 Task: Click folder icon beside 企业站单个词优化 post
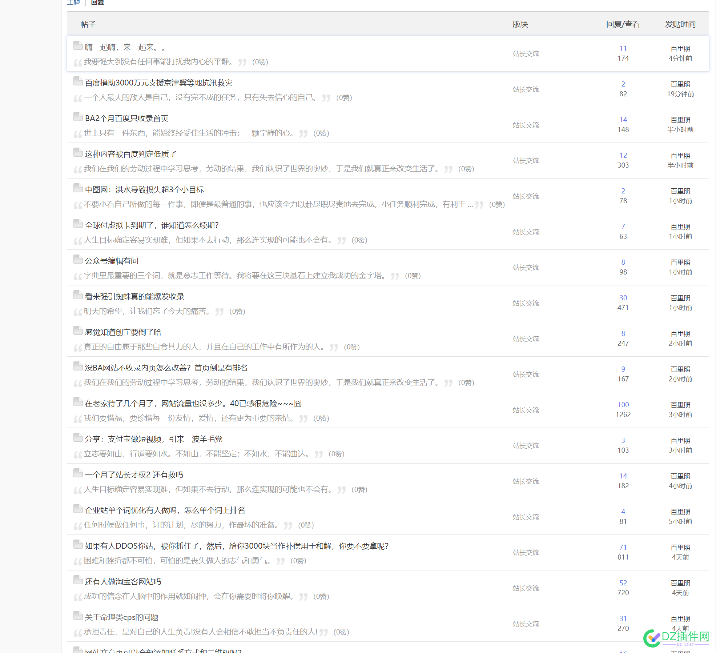pos(78,509)
